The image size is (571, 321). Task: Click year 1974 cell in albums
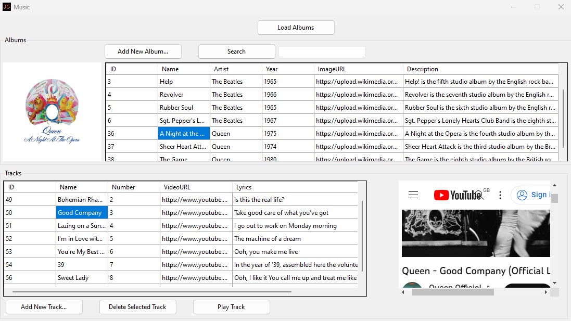[x=288, y=147]
